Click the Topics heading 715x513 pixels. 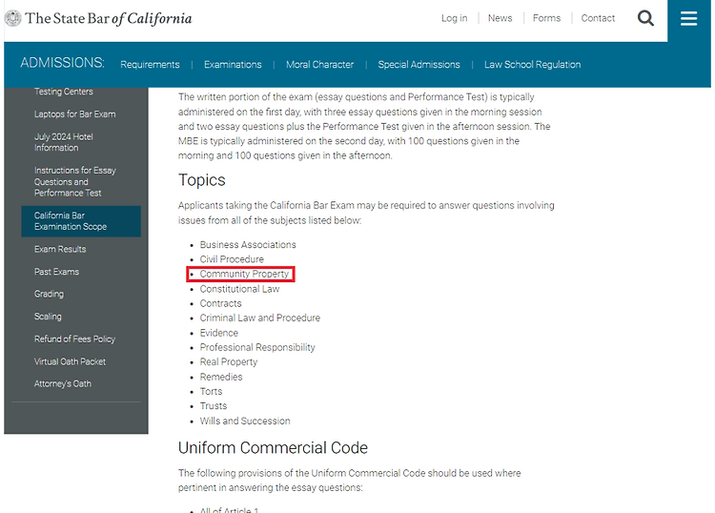pyautogui.click(x=201, y=180)
